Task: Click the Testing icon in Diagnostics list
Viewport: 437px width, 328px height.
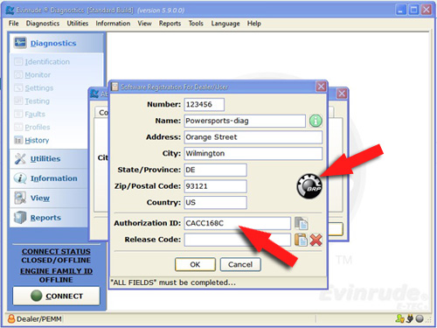Action: coord(18,101)
